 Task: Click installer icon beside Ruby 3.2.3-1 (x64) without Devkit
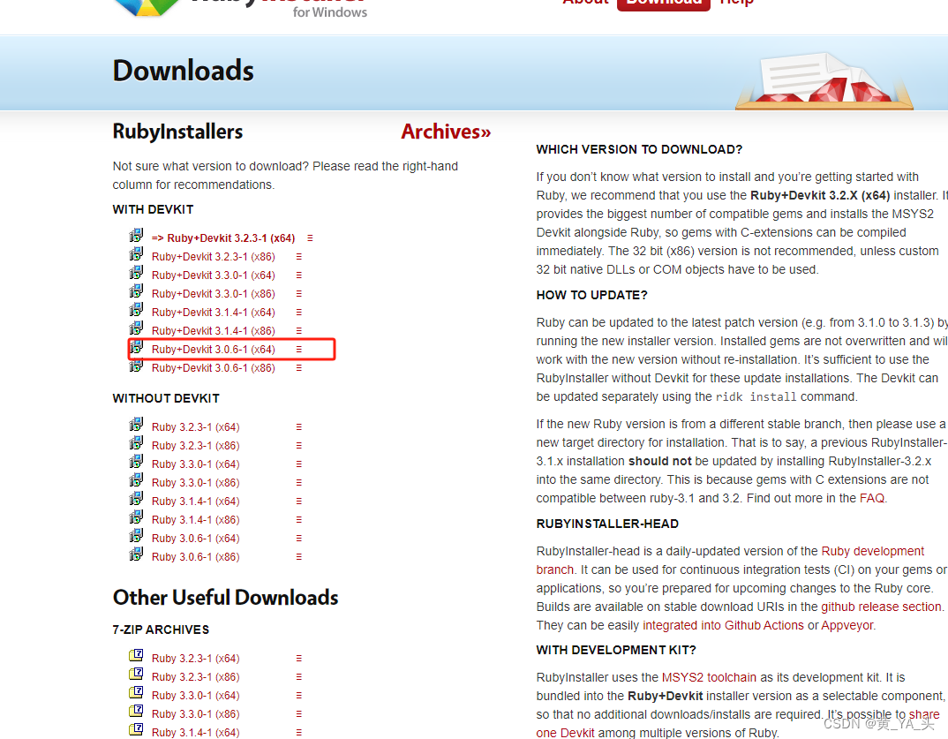click(x=136, y=425)
